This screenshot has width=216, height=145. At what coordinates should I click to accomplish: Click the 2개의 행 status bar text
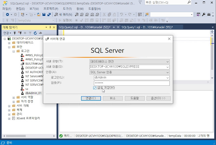[x=204, y=136]
